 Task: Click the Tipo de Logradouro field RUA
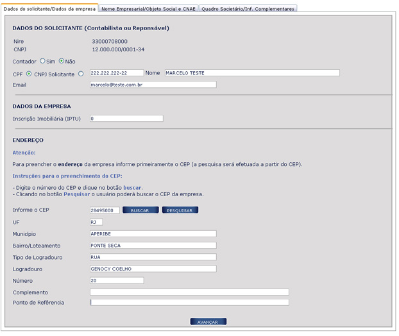pos(153,257)
